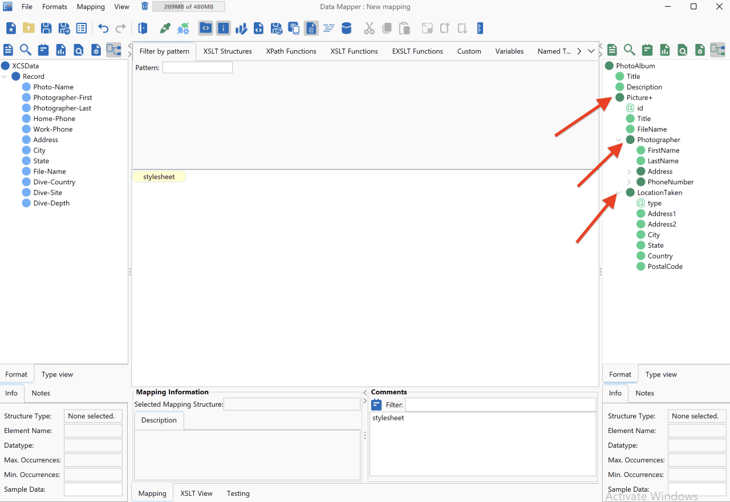Viewport: 730px width, 502px height.
Task: Open the Formats menu
Action: [x=55, y=7]
